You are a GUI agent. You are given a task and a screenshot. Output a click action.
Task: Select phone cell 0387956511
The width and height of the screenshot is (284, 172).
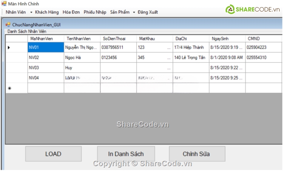118,47
